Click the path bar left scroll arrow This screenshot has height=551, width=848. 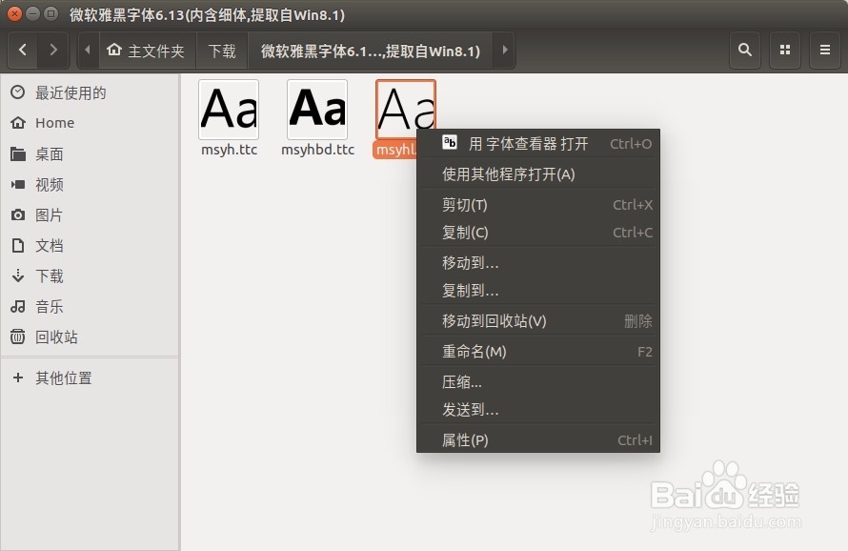88,51
